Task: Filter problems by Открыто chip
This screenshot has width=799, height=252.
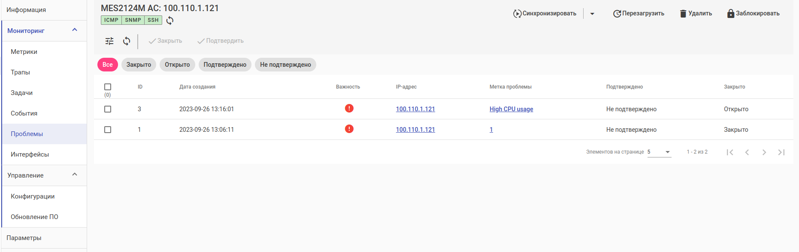Action: click(177, 65)
